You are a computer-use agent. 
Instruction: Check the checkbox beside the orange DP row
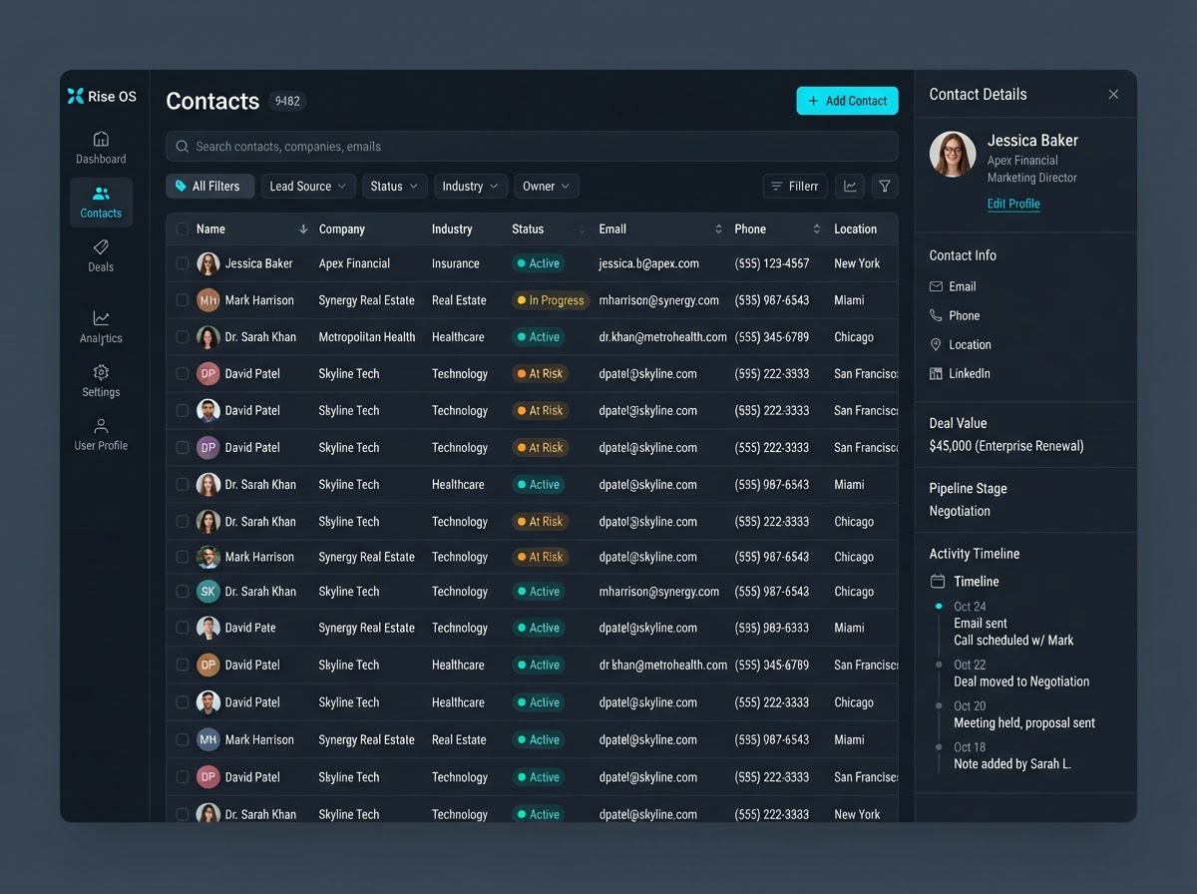tap(182, 665)
